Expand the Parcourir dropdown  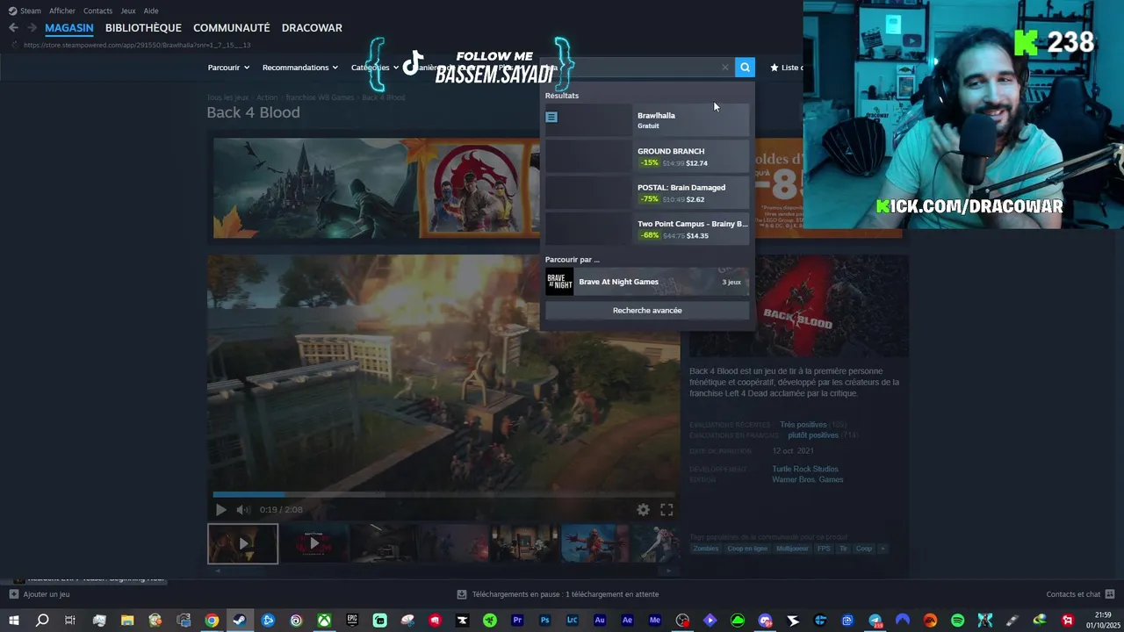pyautogui.click(x=228, y=68)
